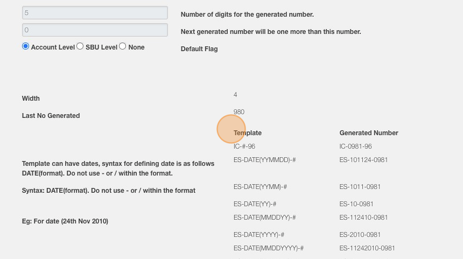The image size is (463, 259).
Task: Click the last generated value 980
Action: click(x=239, y=112)
